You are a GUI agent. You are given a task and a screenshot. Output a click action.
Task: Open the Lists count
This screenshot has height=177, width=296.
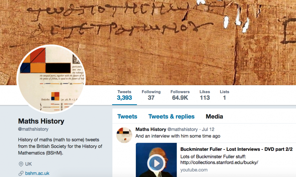[x=224, y=95]
